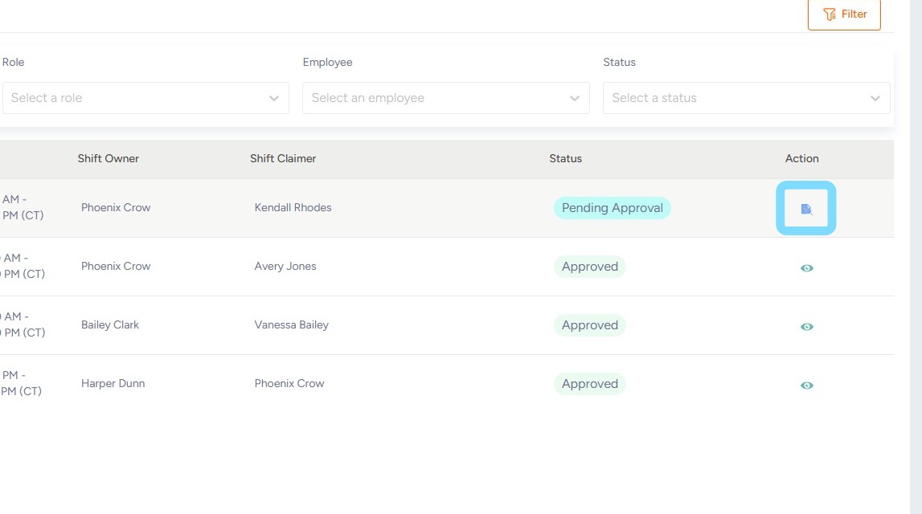This screenshot has height=514, width=922.
Task: Click the Harper Dunn shift owner name
Action: click(x=113, y=383)
